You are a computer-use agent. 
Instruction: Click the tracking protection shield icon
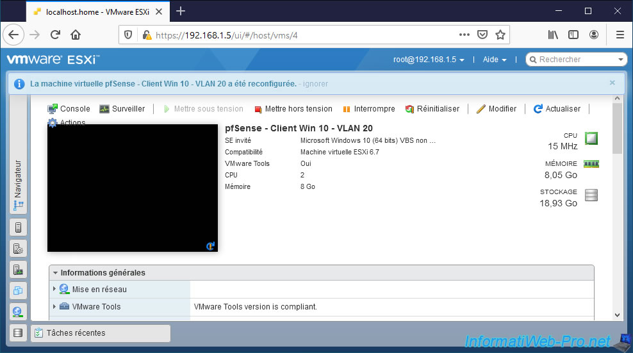[x=128, y=35]
